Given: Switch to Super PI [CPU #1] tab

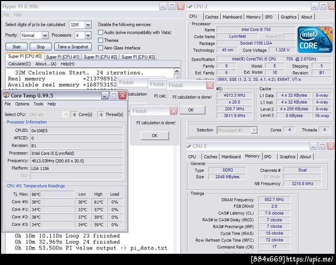Looking at the screenshot, I should pos(63,57).
